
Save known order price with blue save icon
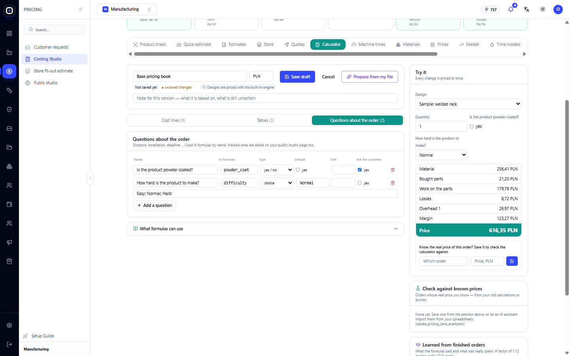[512, 261]
